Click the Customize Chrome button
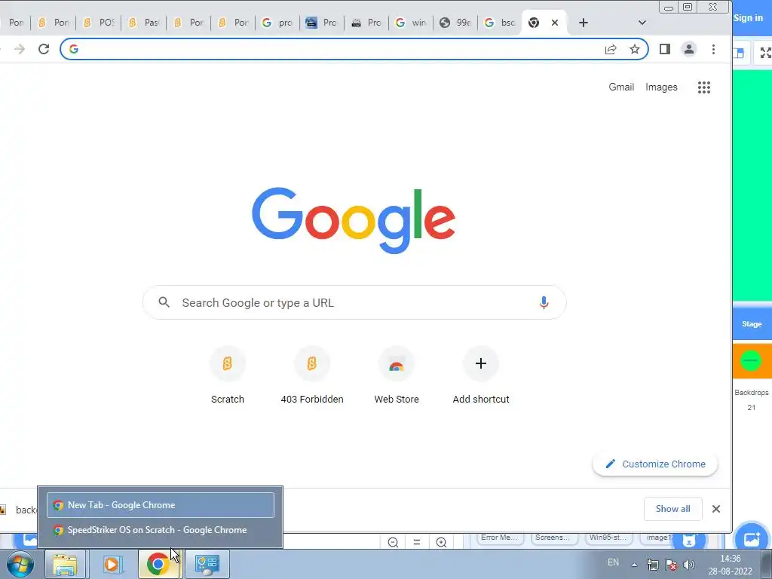This screenshot has width=772, height=579. 655,464
